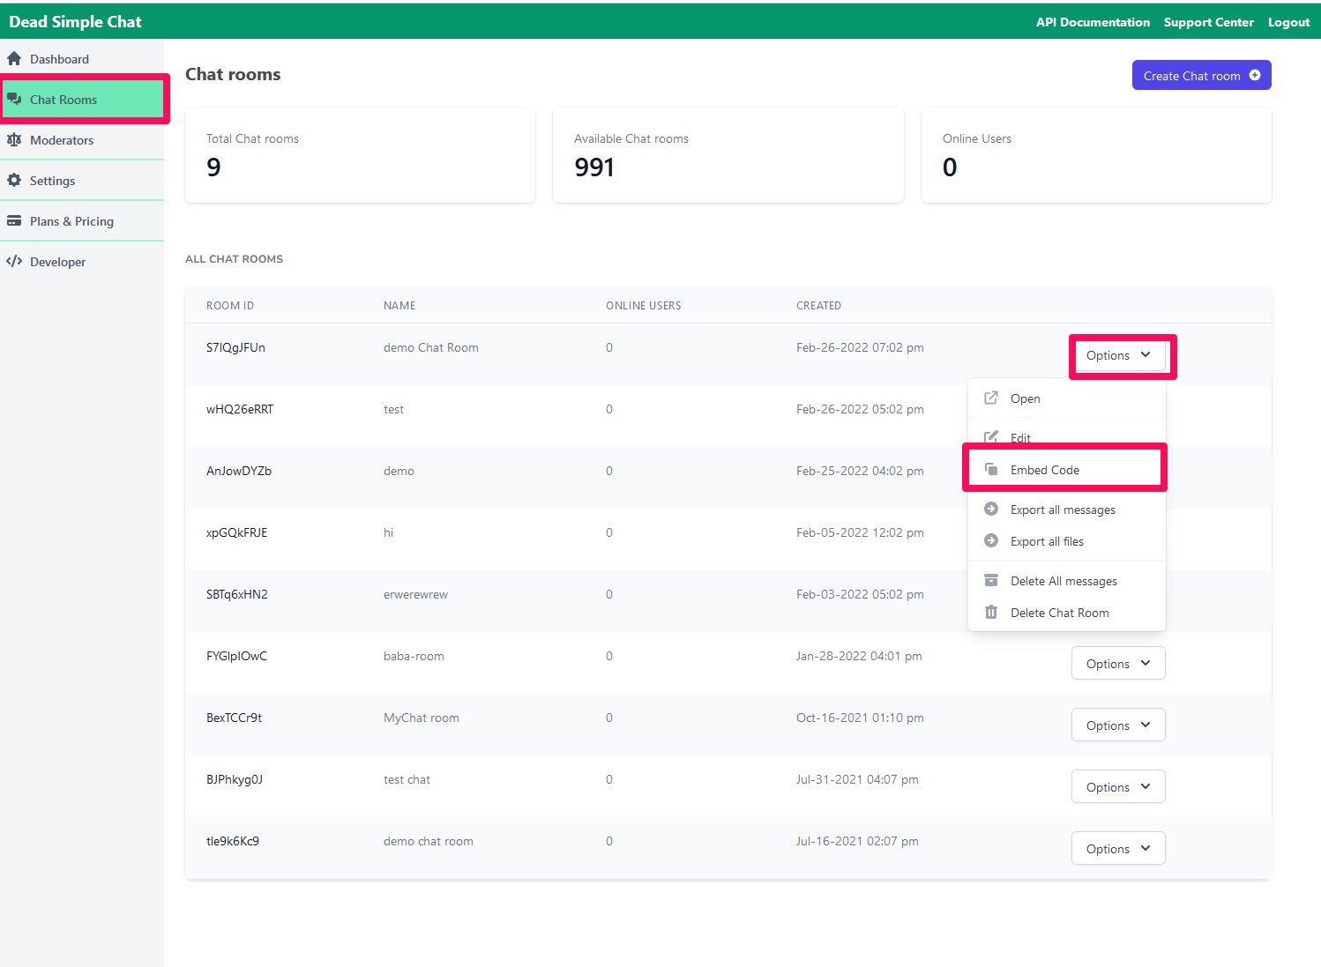Open Options dropdown for demo Chat Room
The width and height of the screenshot is (1321, 967).
(1118, 355)
